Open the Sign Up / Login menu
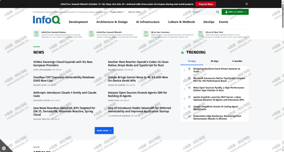This screenshot has height=152, width=284. (235, 12)
